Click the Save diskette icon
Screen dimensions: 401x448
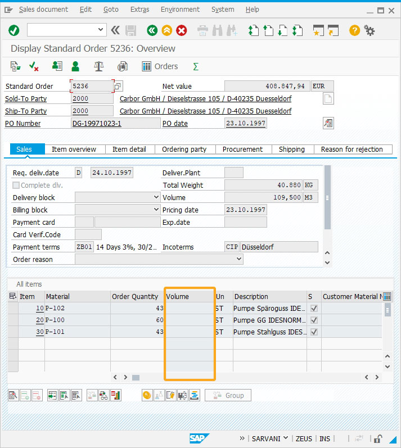coord(130,30)
